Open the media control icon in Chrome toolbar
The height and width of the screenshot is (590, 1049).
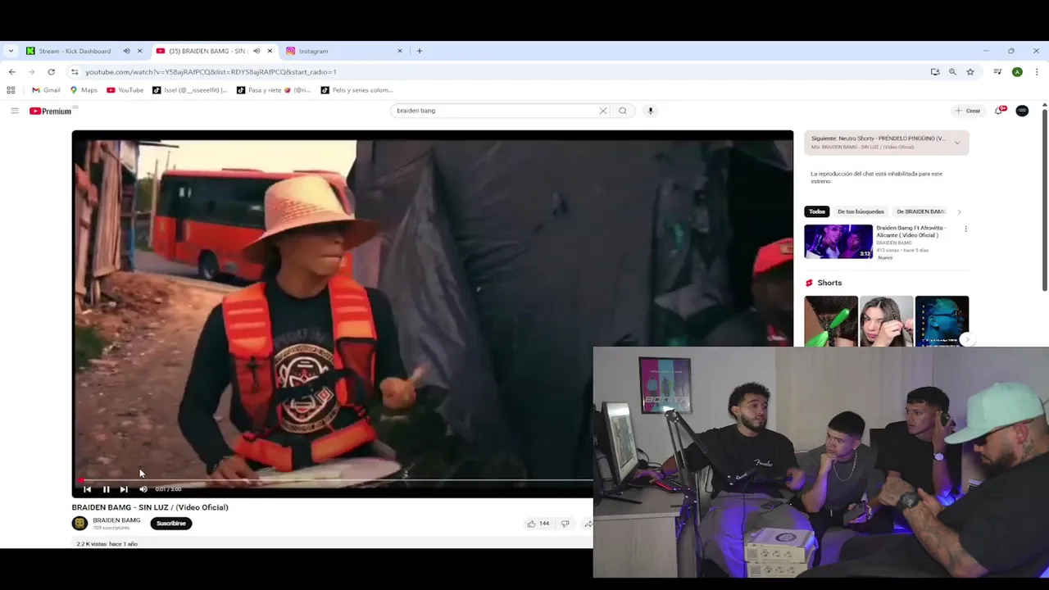pos(997,72)
